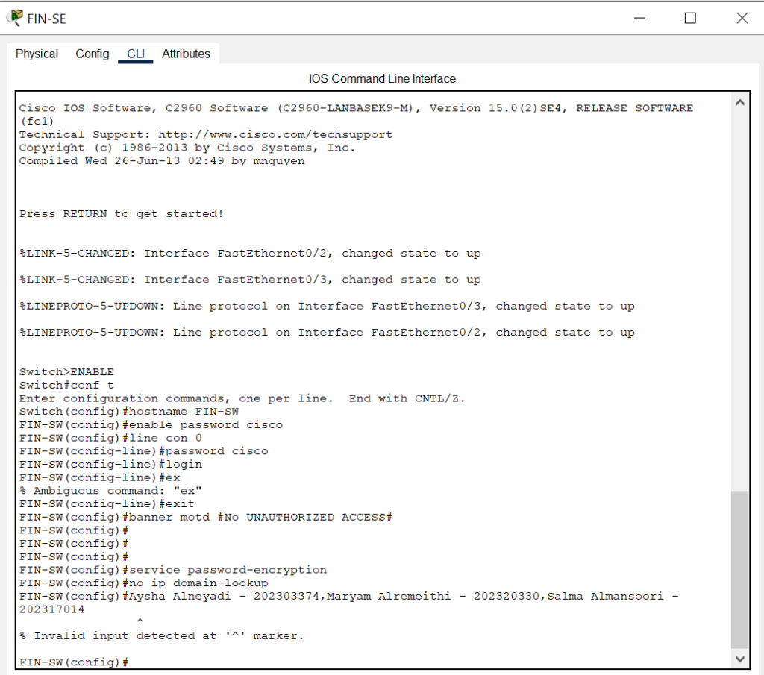Click the CLI vertical scrollbar thumb
Screen dimensions: 764x675
[739, 569]
